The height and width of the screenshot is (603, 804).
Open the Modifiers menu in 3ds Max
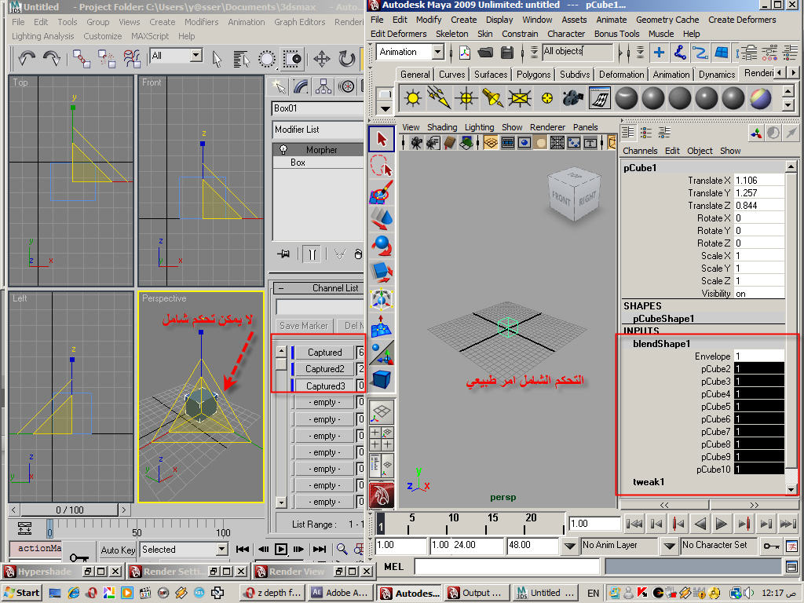point(202,22)
